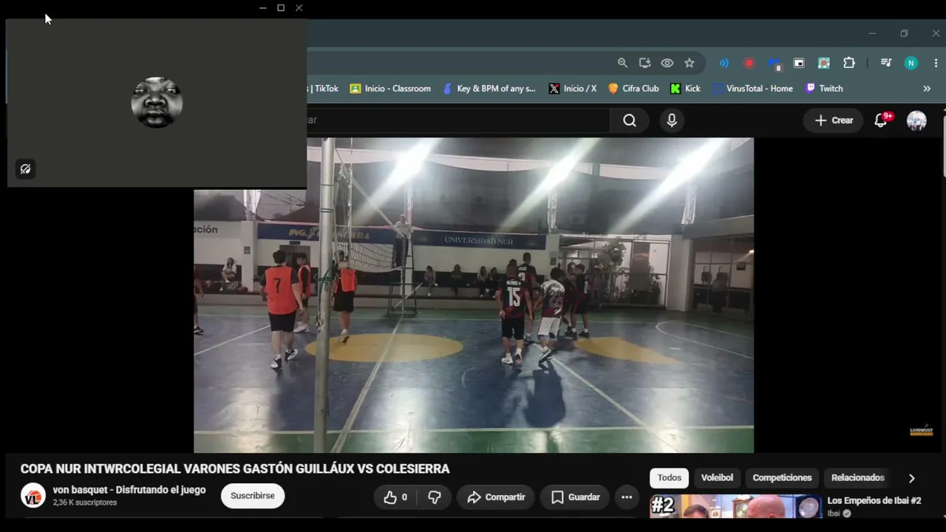
Task: Open the Los Empeños de Ibai #2 title
Action: tap(874, 501)
